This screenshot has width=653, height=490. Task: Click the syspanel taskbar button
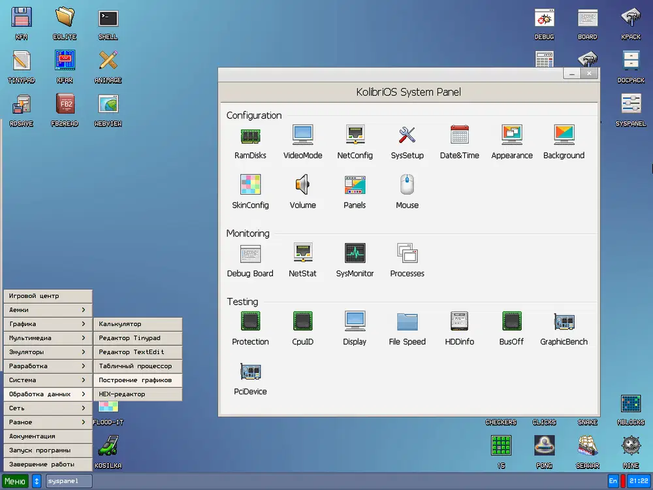(69, 482)
